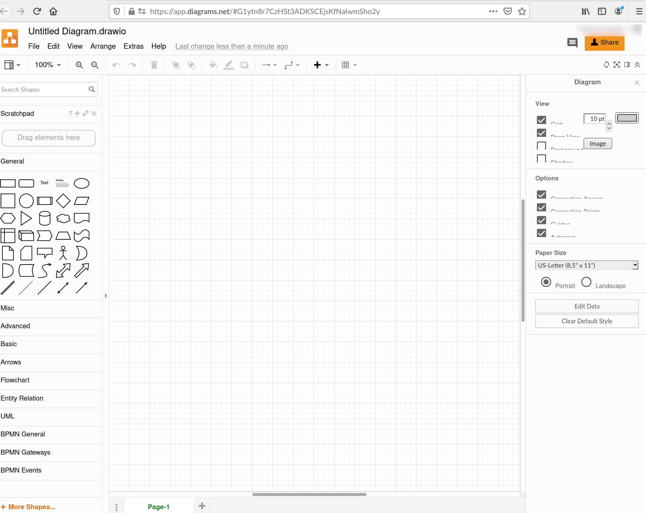Image resolution: width=646 pixels, height=513 pixels.
Task: Open the view layout panel dropdown
Action: click(x=12, y=65)
